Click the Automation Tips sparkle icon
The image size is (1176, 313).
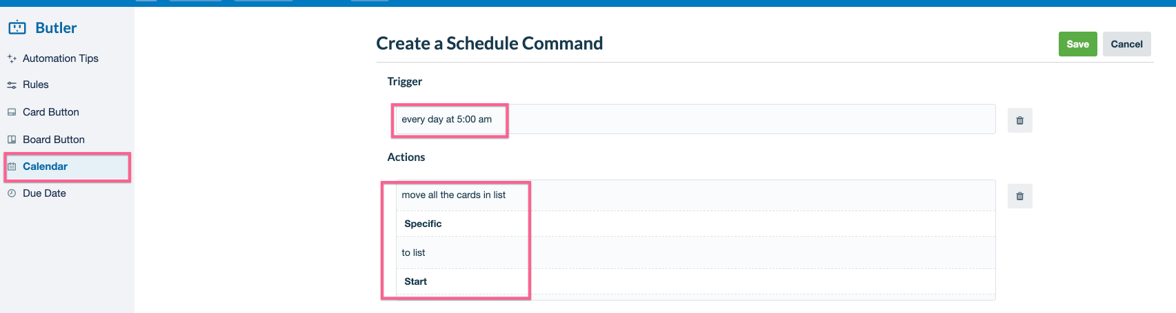12,59
